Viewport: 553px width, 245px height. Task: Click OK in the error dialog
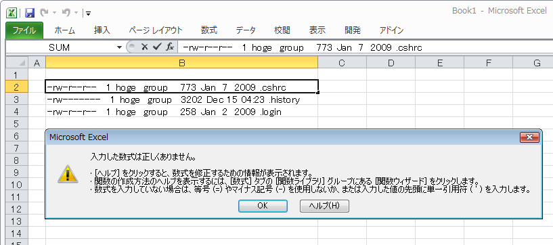263,206
